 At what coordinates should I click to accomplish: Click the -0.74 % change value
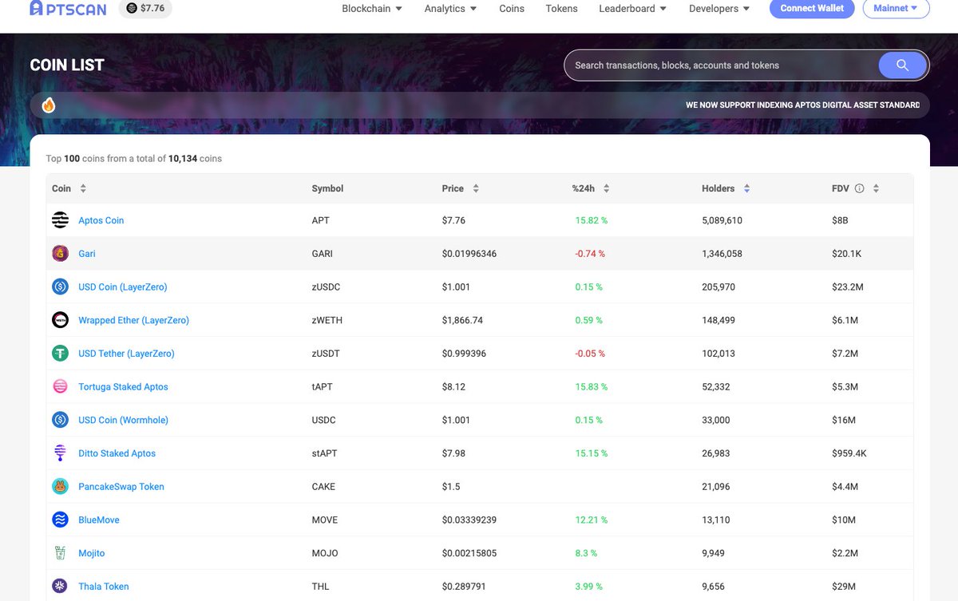pos(590,254)
